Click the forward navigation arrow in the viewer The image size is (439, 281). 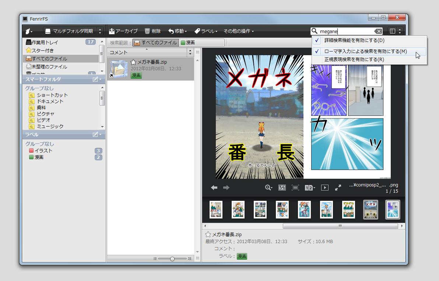coord(226,188)
